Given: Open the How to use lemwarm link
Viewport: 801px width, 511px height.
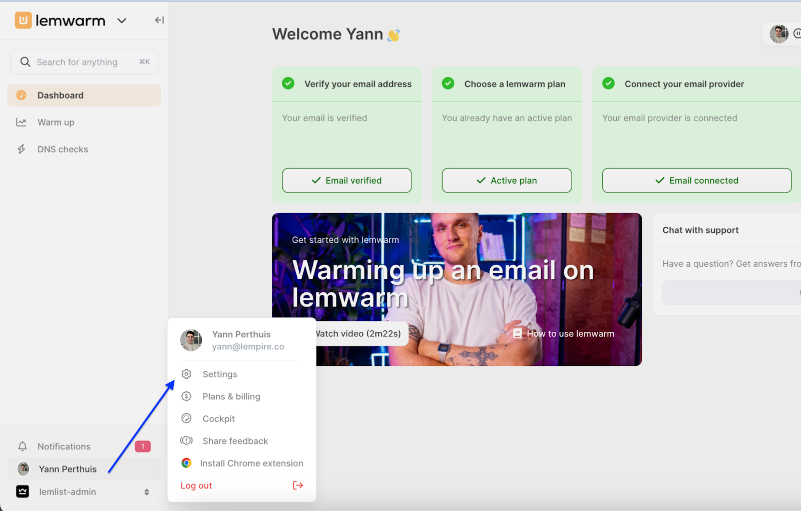Looking at the screenshot, I should (x=570, y=334).
